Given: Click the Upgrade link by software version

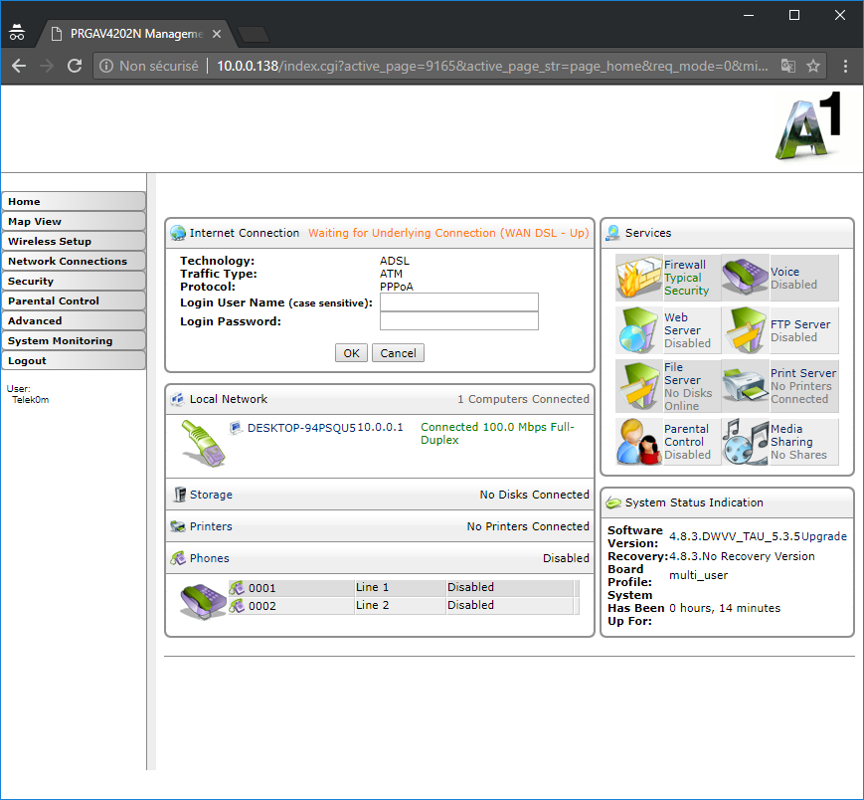Looking at the screenshot, I should (824, 536).
